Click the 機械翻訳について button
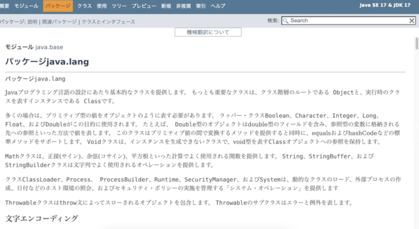 (x=207, y=32)
